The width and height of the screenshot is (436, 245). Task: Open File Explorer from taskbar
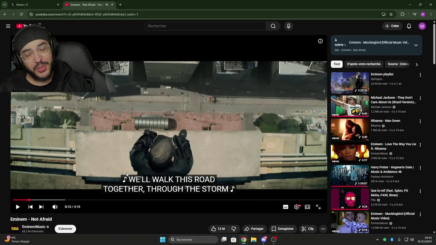click(253, 240)
